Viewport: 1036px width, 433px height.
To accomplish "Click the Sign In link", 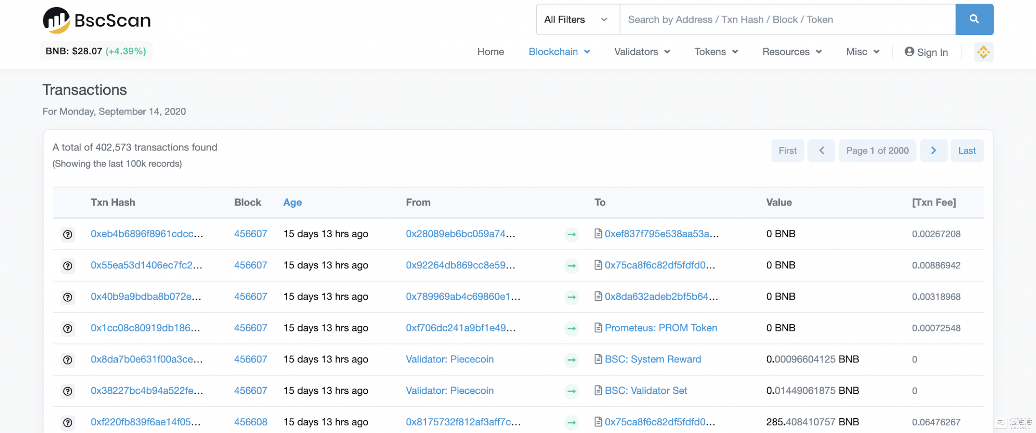I will pos(926,52).
